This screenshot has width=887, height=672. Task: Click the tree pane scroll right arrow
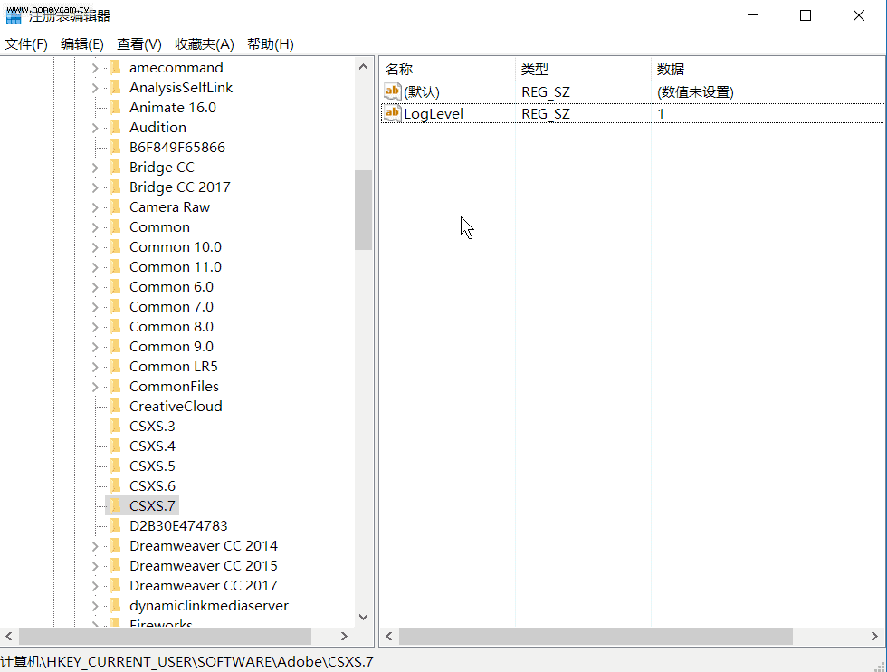click(x=343, y=637)
